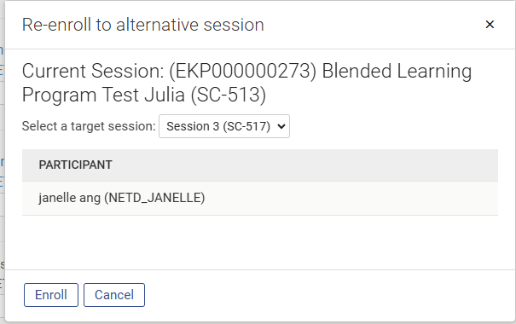Open the target session dropdown
The height and width of the screenshot is (324, 516).
pos(224,126)
